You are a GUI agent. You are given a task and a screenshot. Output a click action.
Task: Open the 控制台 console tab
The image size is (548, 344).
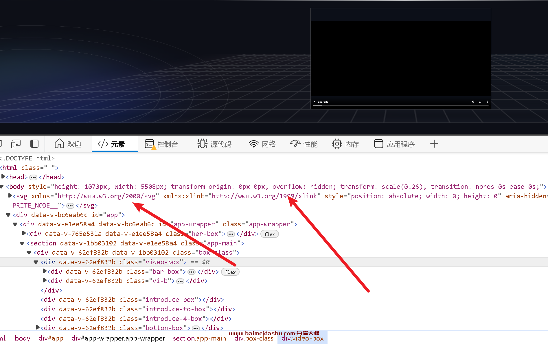pos(161,144)
